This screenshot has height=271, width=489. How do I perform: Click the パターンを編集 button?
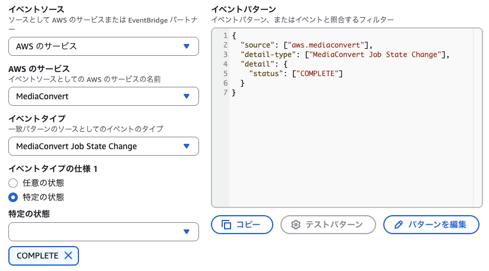click(431, 225)
